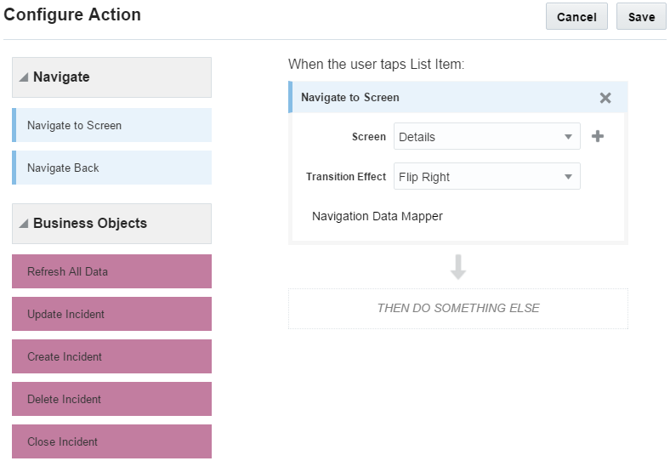Click the THEN DO SOMETHING ELSE drop area

(458, 308)
